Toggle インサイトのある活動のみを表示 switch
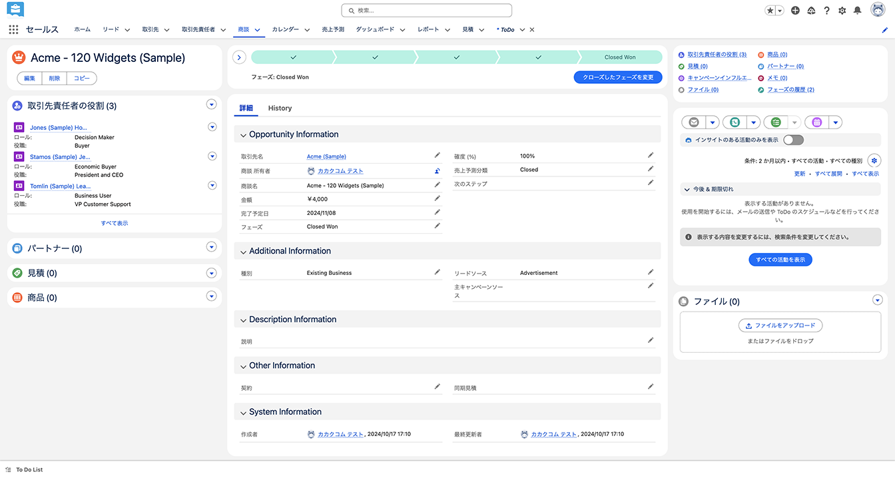 click(x=794, y=140)
